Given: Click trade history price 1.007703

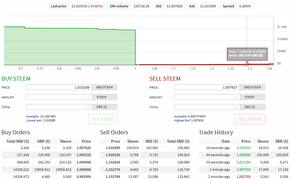Looking at the screenshot, I should coord(244,170).
